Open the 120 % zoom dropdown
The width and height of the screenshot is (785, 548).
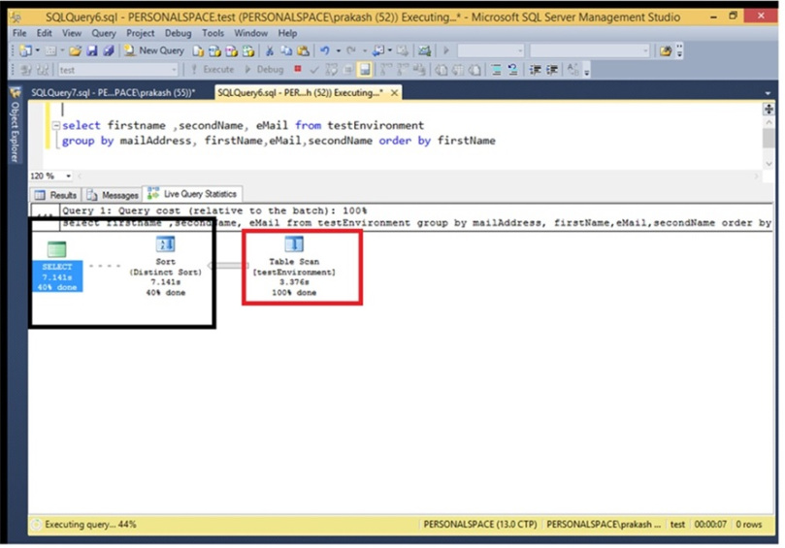click(69, 177)
